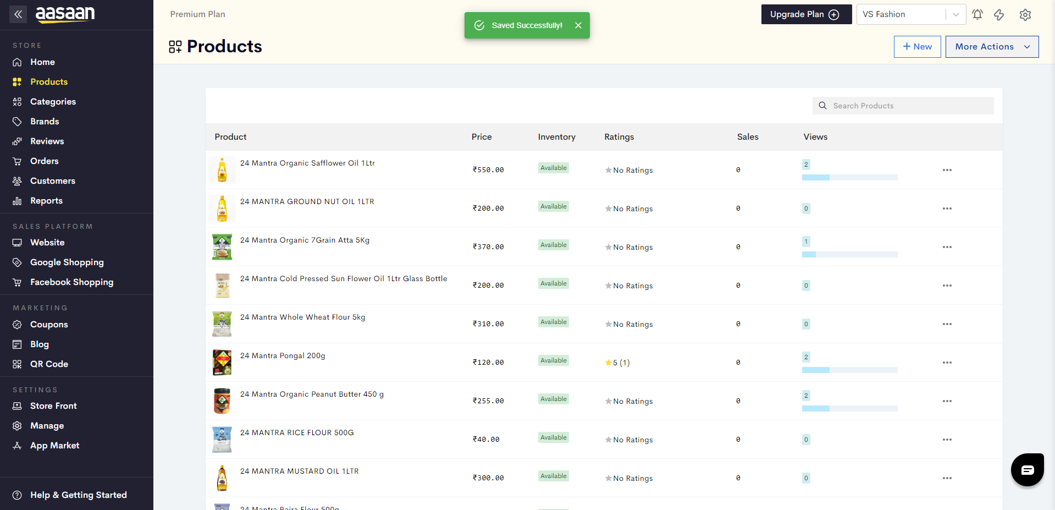The width and height of the screenshot is (1055, 510).
Task: Click the Orders cart icon
Action: pos(17,161)
